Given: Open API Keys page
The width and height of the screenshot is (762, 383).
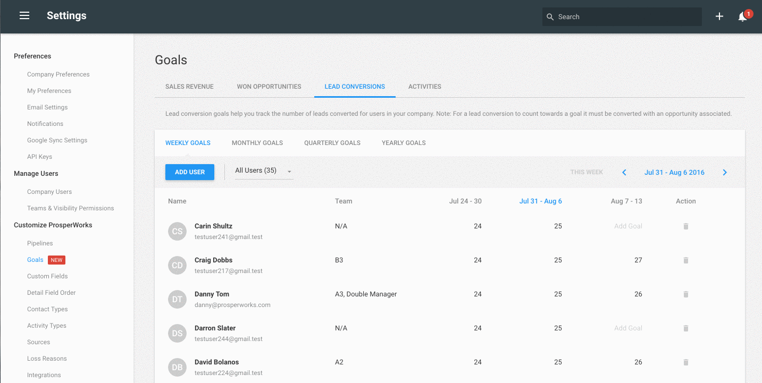Looking at the screenshot, I should point(39,157).
